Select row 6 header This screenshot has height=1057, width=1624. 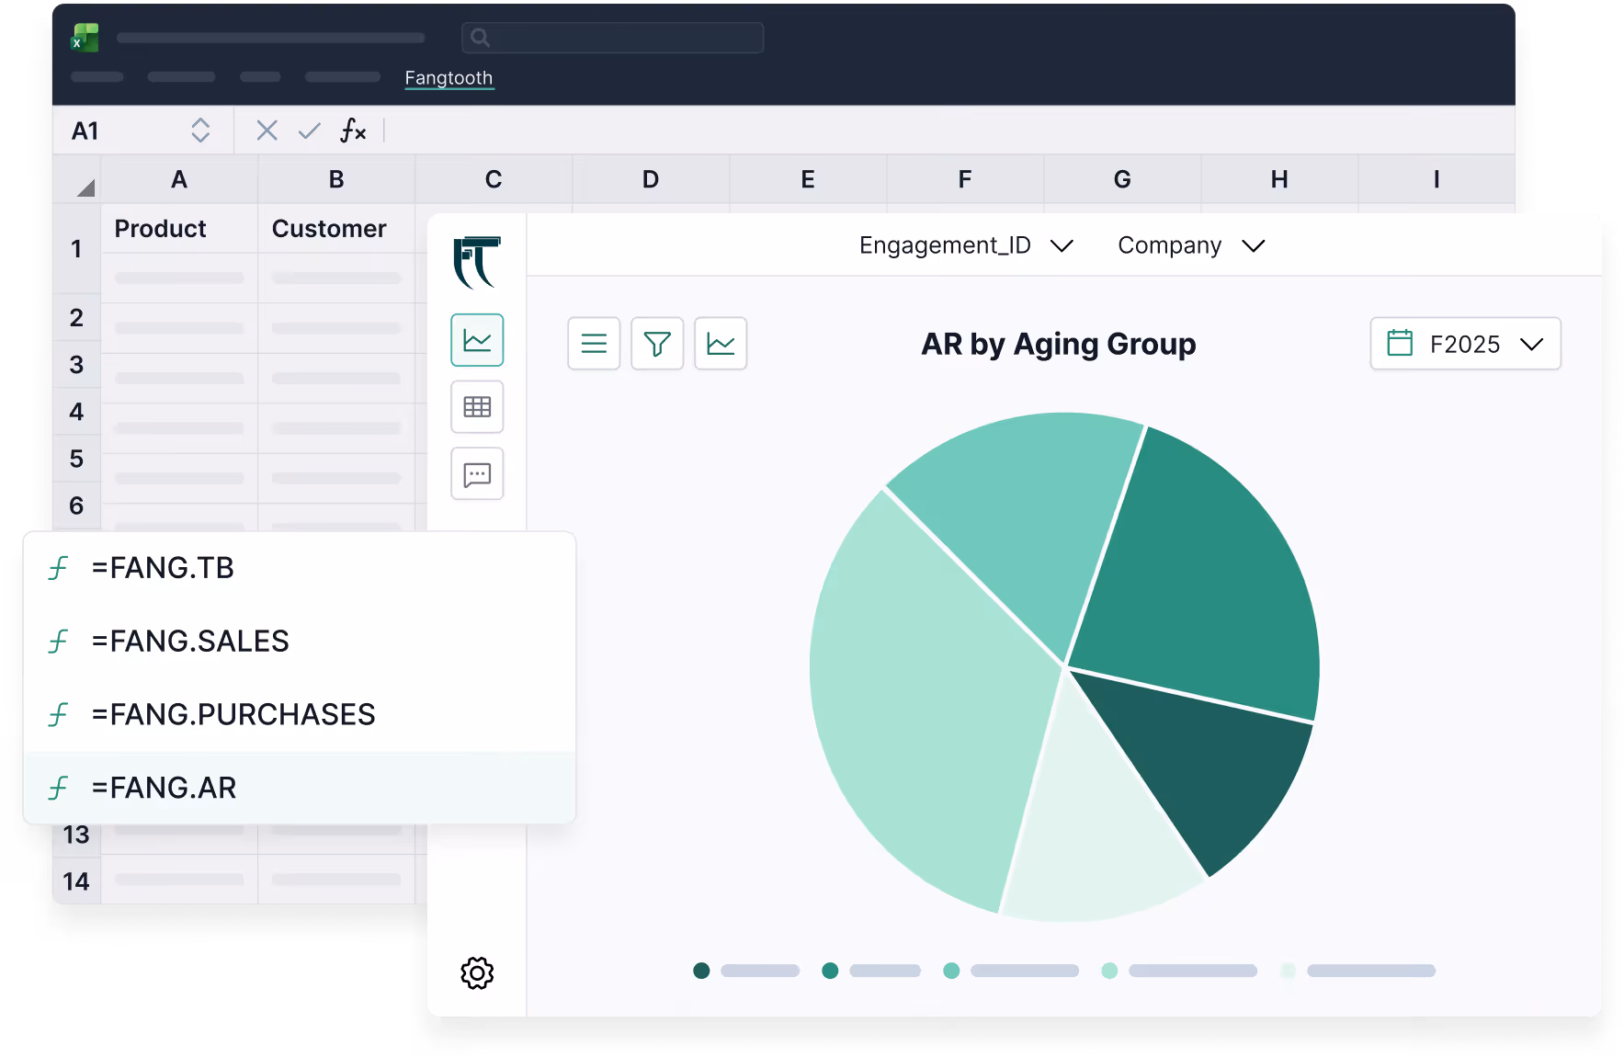(x=76, y=506)
